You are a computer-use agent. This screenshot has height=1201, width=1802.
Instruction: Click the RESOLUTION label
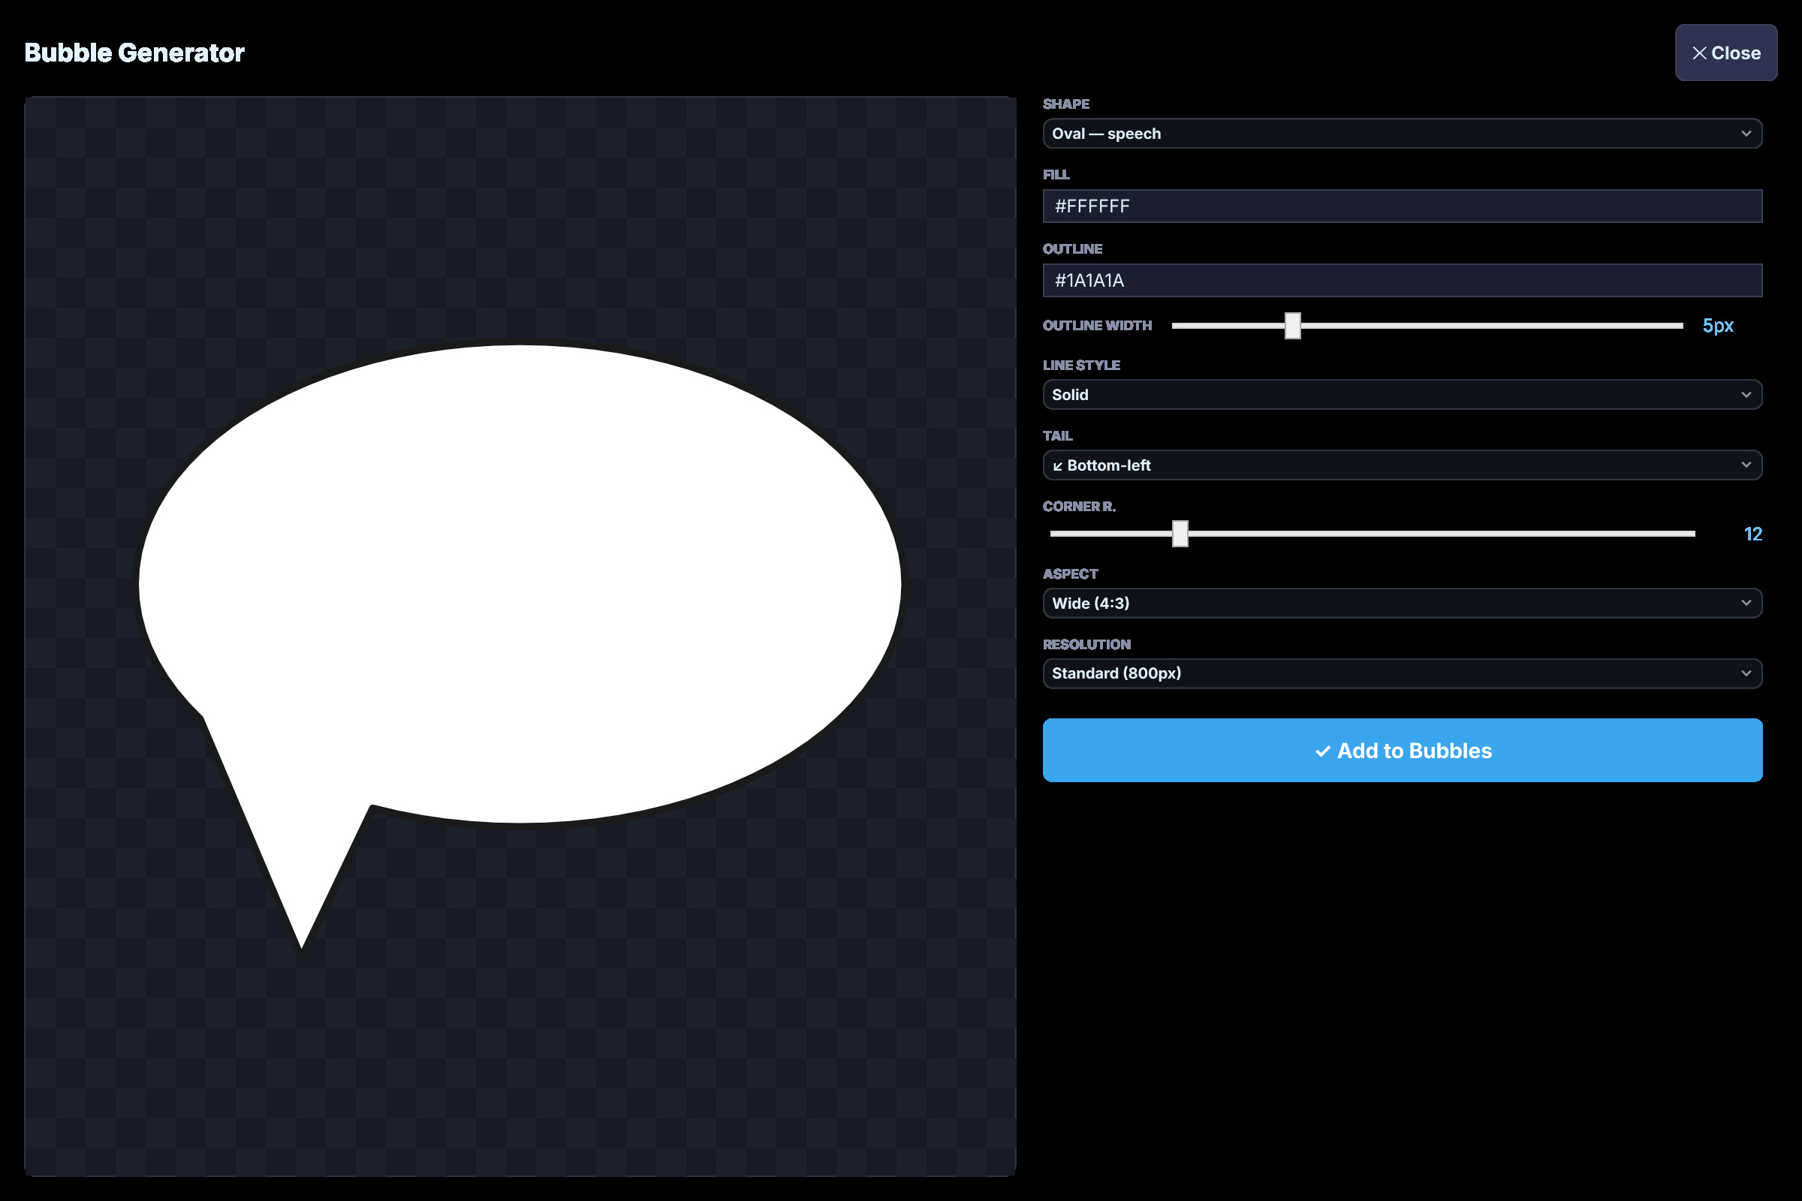tap(1086, 645)
